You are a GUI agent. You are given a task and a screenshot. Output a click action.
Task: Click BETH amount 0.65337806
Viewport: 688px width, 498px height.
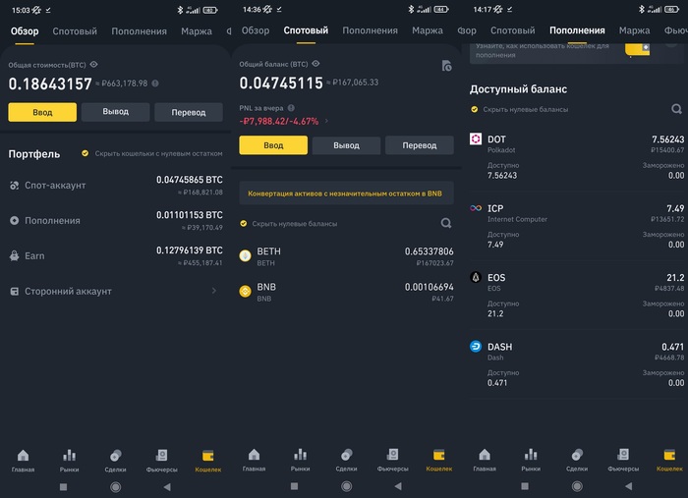click(429, 251)
